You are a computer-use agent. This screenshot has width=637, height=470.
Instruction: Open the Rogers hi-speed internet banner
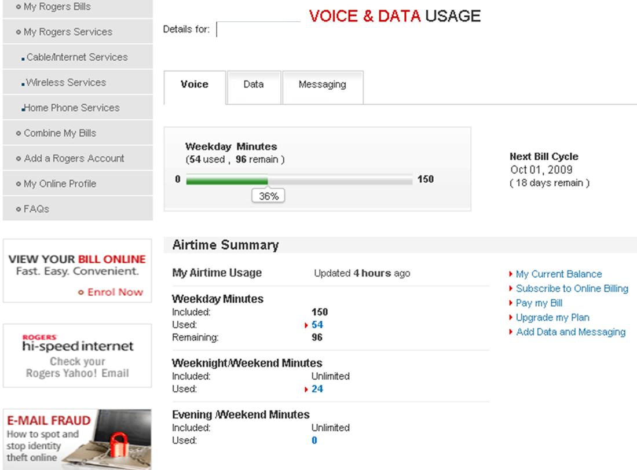pyautogui.click(x=77, y=356)
